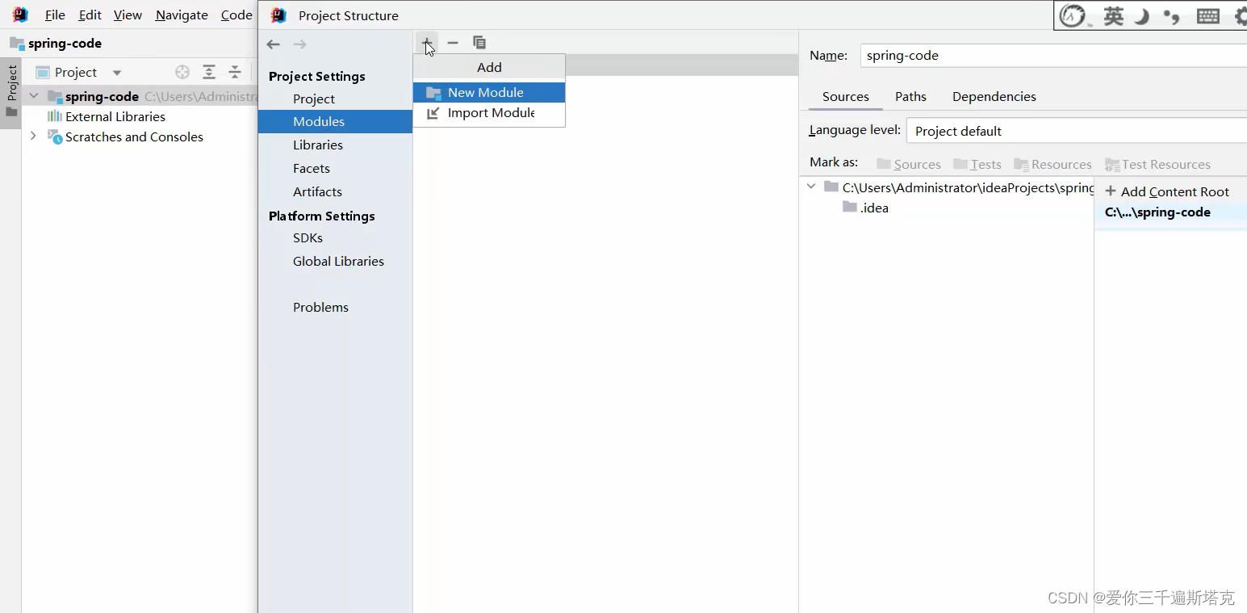The height and width of the screenshot is (613, 1247).
Task: Collapse the spring-code content root tree
Action: [811, 186]
